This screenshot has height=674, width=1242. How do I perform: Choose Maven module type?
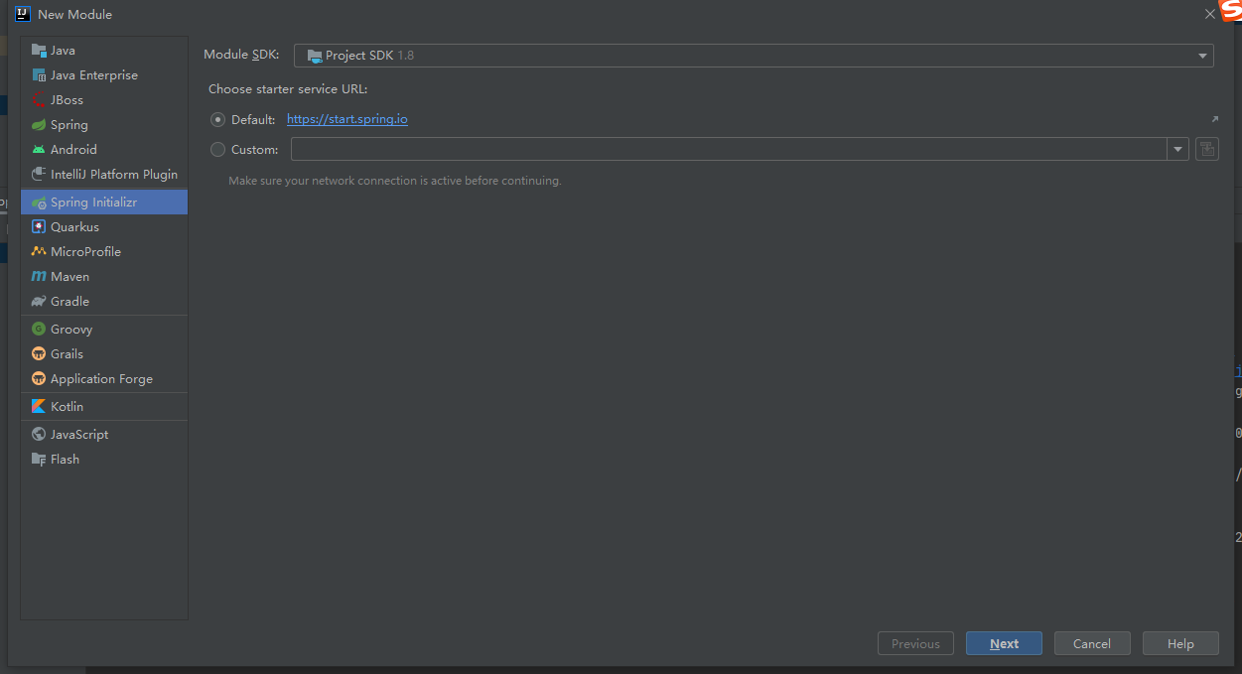(104, 277)
